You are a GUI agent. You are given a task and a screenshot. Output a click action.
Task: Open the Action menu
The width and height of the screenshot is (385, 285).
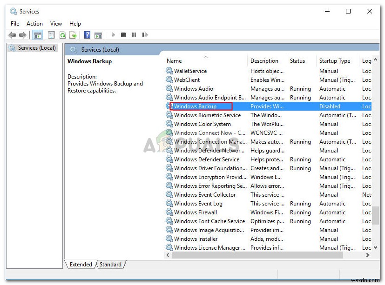pos(34,24)
